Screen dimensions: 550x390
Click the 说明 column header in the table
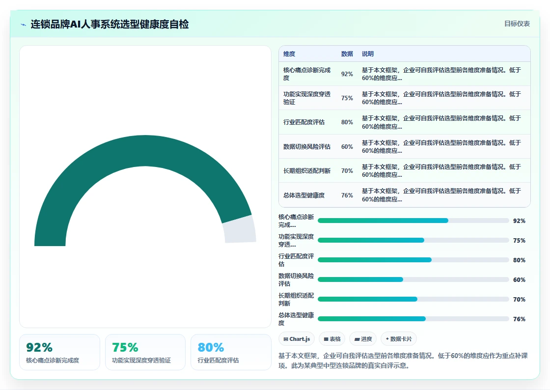pos(368,54)
